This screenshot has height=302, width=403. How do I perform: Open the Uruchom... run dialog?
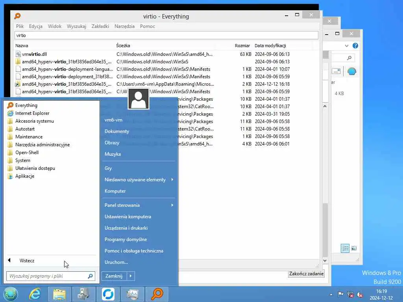(x=116, y=262)
